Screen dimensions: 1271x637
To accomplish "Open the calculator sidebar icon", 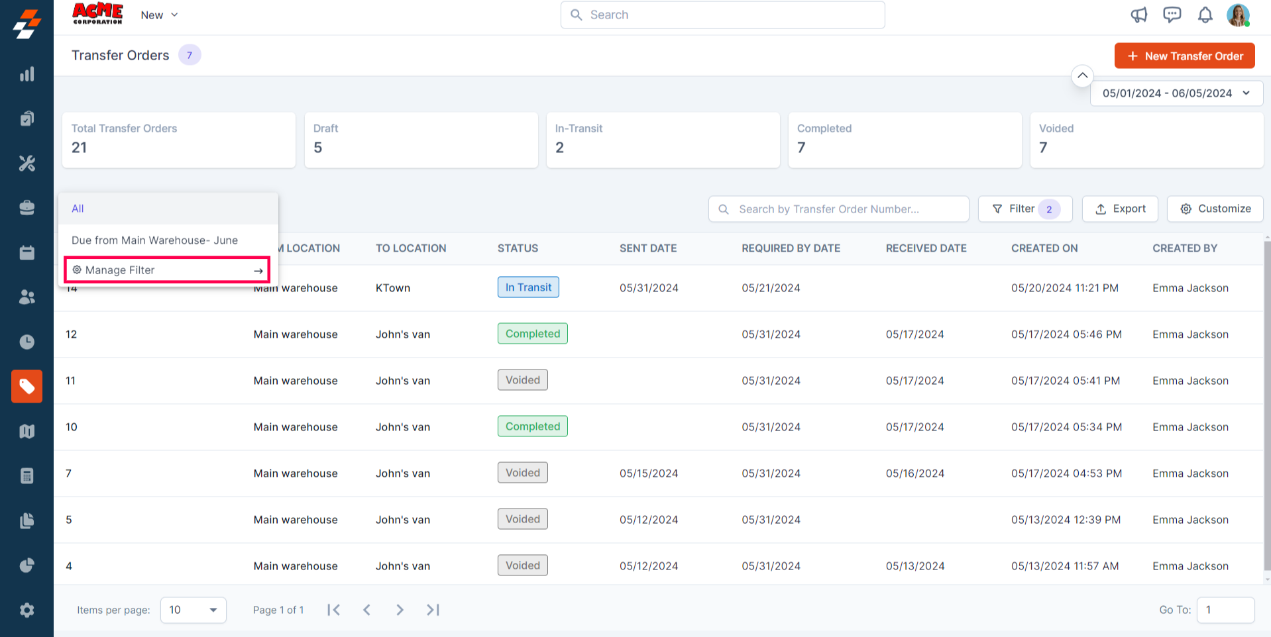I will coord(27,475).
